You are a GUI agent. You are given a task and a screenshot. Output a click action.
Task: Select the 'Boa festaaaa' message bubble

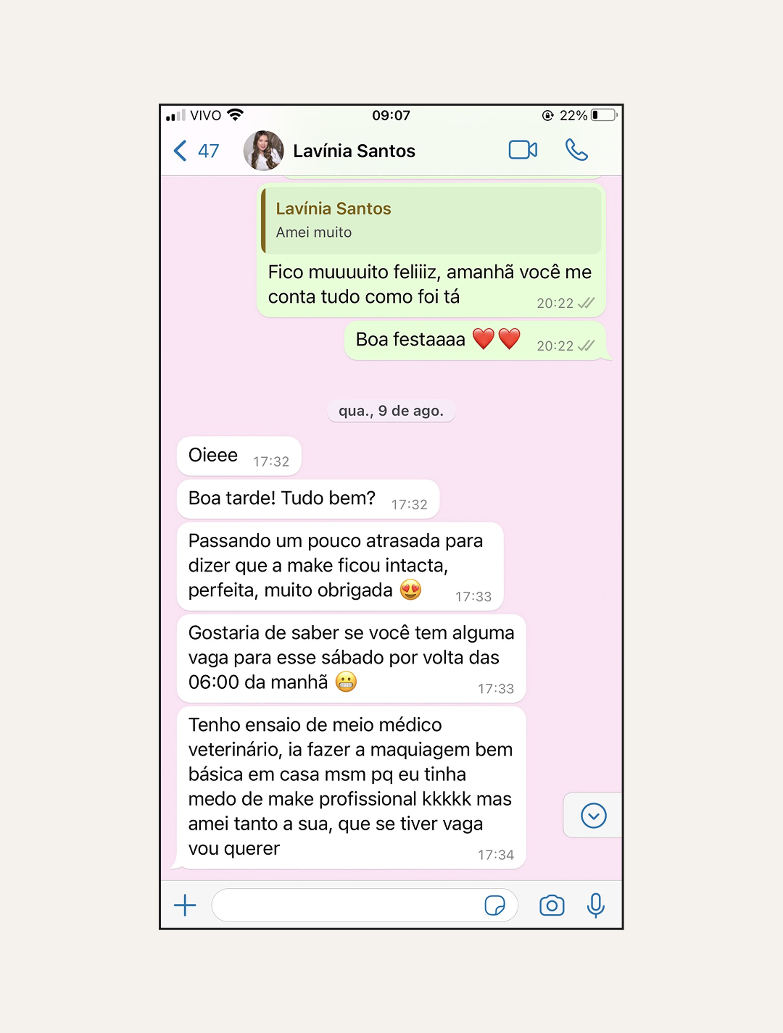[x=475, y=340]
